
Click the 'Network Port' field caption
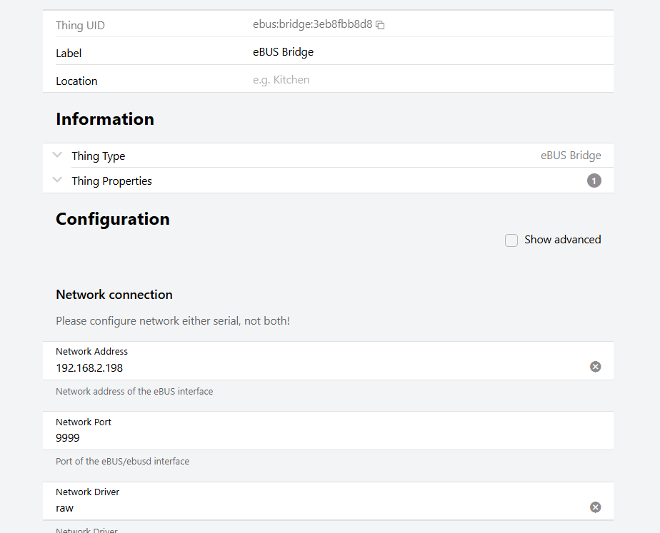click(84, 422)
